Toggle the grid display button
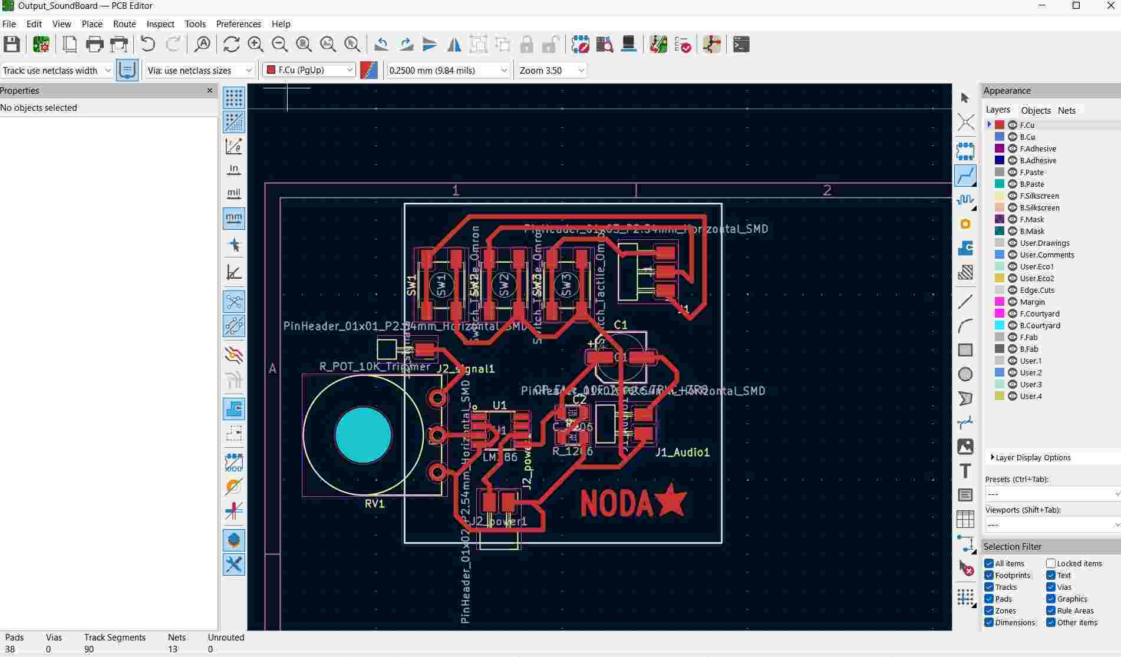 [x=234, y=98]
